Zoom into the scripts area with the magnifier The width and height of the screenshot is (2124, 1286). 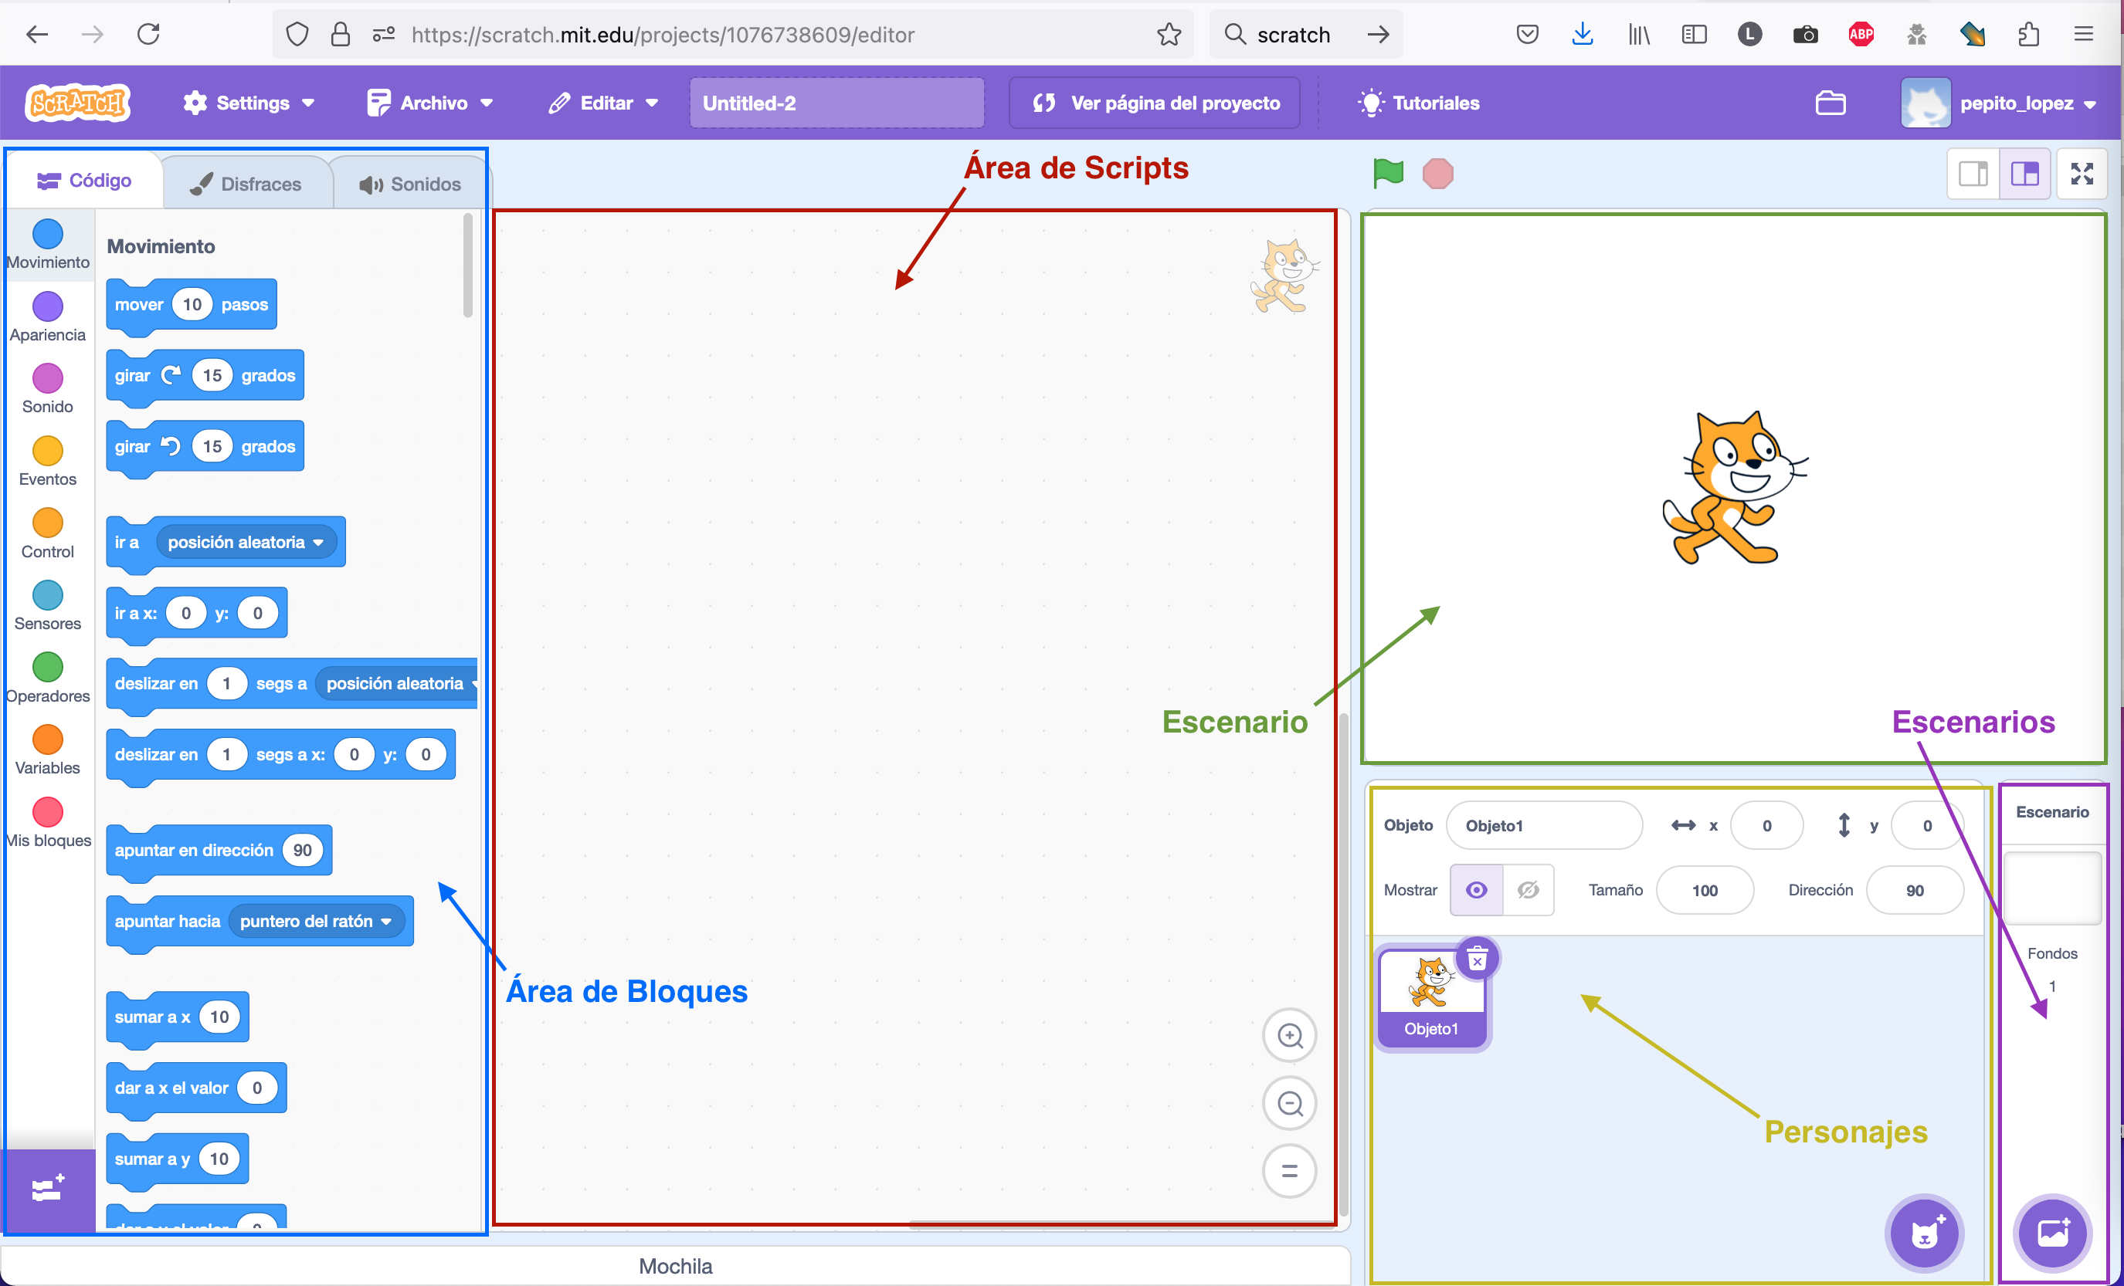click(1289, 1035)
